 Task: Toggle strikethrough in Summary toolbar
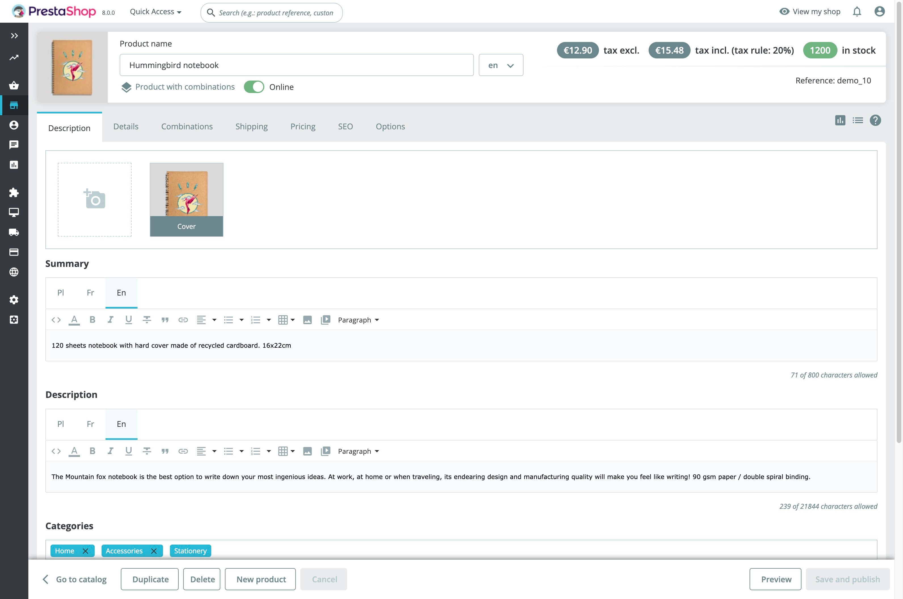tap(147, 320)
